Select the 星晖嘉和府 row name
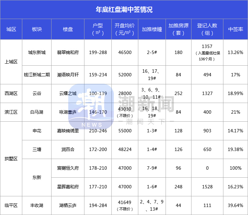This screenshot has height=215, width=248. click(x=68, y=187)
